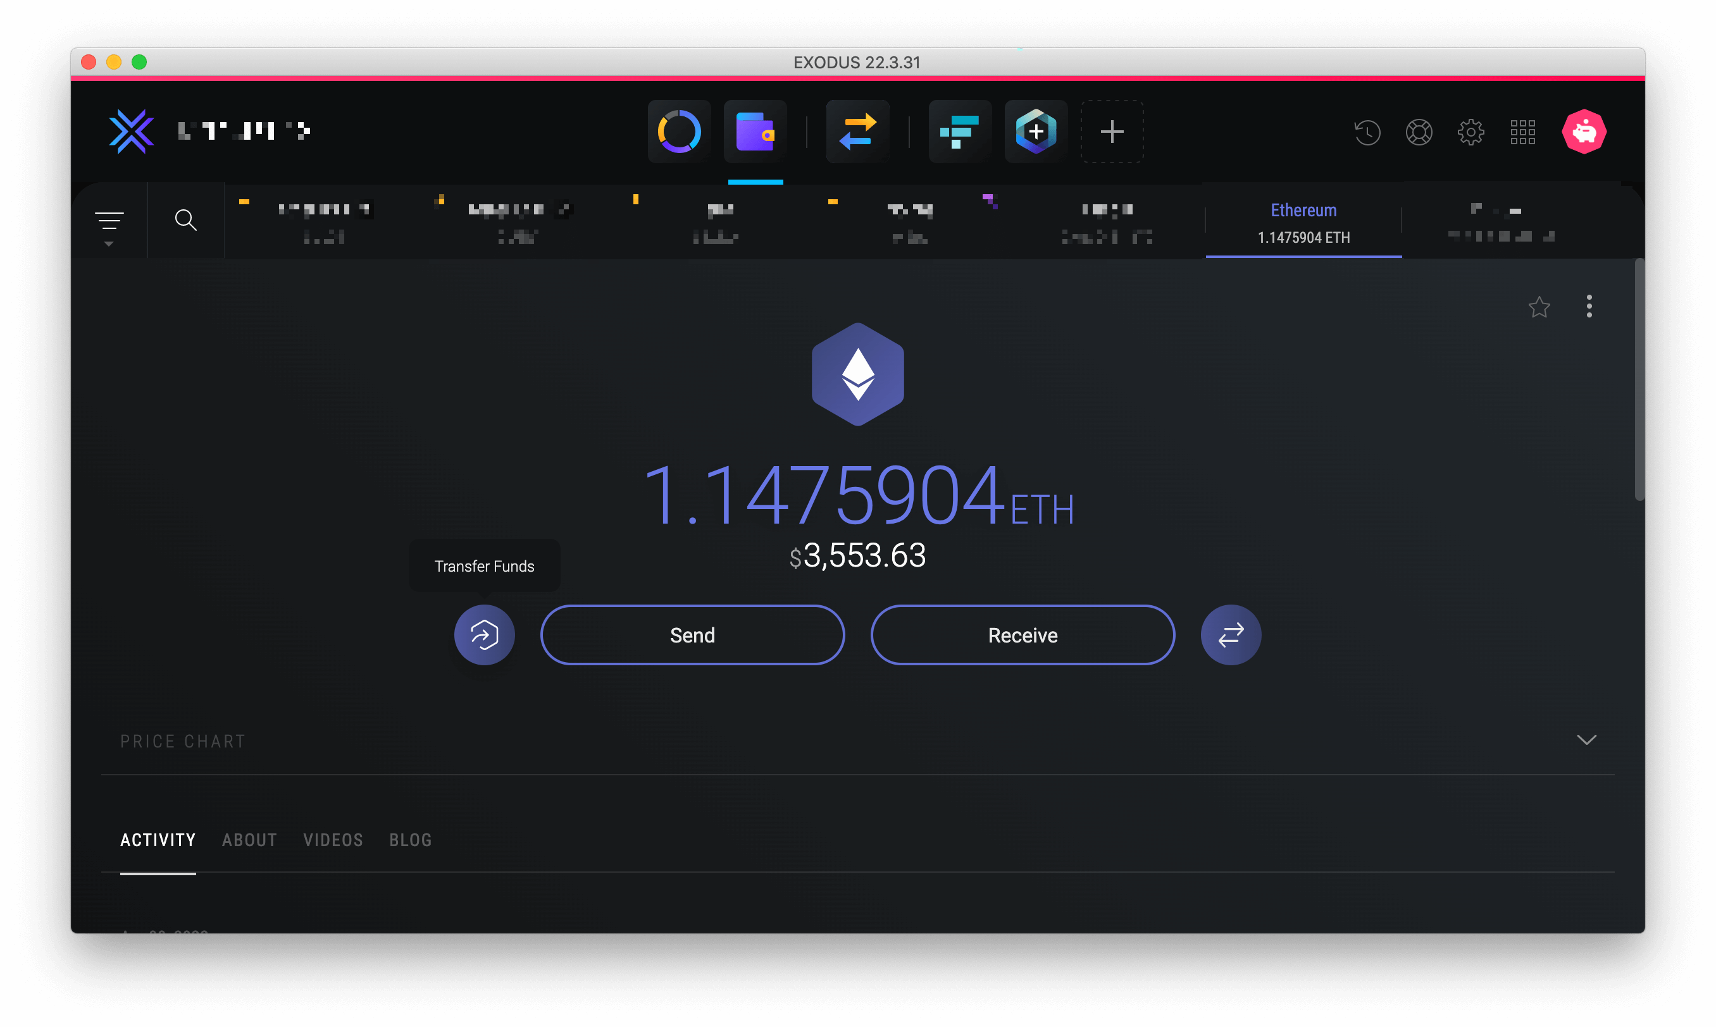Open the Portfolio donut chart view
Image resolution: width=1716 pixels, height=1027 pixels.
click(x=678, y=132)
